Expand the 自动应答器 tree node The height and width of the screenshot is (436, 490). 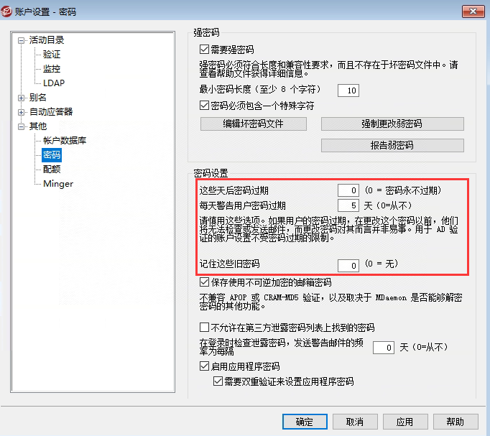click(21, 112)
